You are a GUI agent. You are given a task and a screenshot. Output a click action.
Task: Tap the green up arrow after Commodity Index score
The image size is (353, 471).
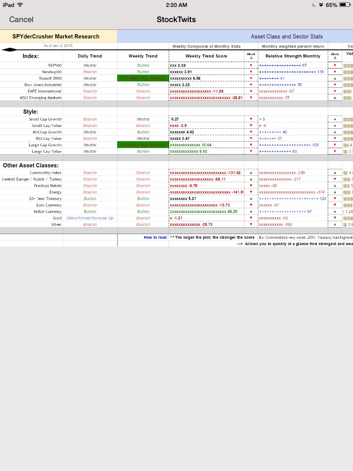tap(251, 173)
